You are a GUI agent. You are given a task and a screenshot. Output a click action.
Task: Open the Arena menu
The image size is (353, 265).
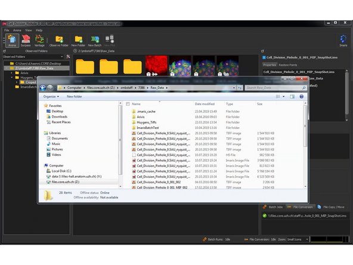pos(17,30)
